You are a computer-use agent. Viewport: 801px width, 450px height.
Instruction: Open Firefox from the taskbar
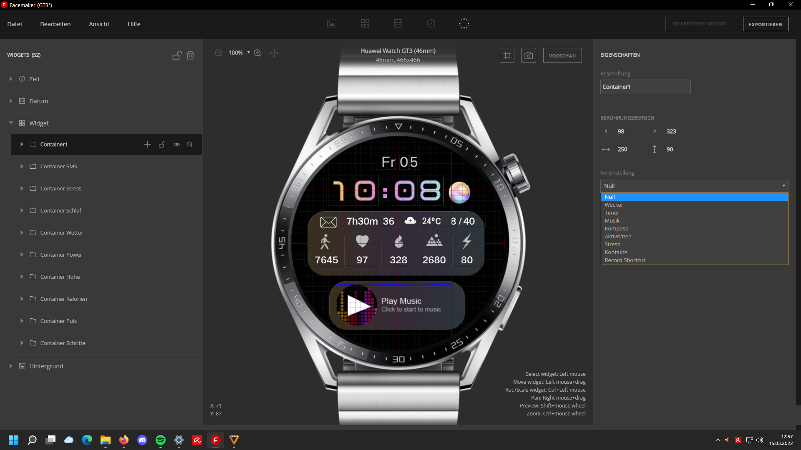(x=124, y=440)
